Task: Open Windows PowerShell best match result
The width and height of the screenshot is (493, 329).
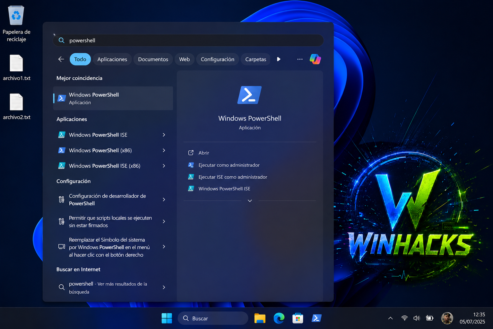Action: click(113, 98)
